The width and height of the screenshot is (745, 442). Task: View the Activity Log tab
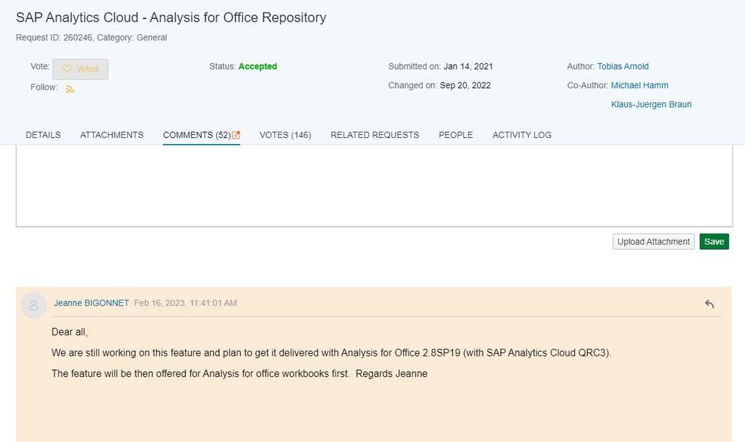pos(522,135)
